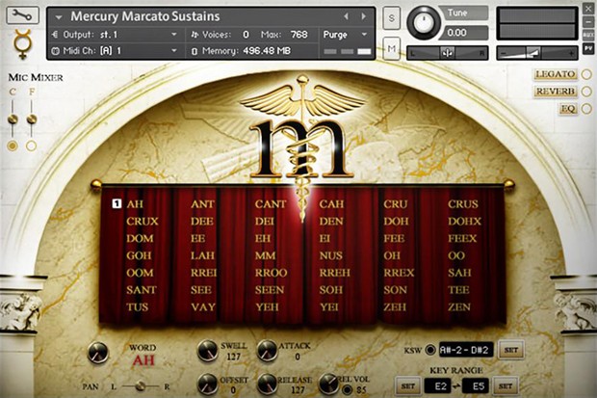Select the ZEH syllable
Image resolution: width=597 pixels, height=398 pixels.
coord(395,307)
